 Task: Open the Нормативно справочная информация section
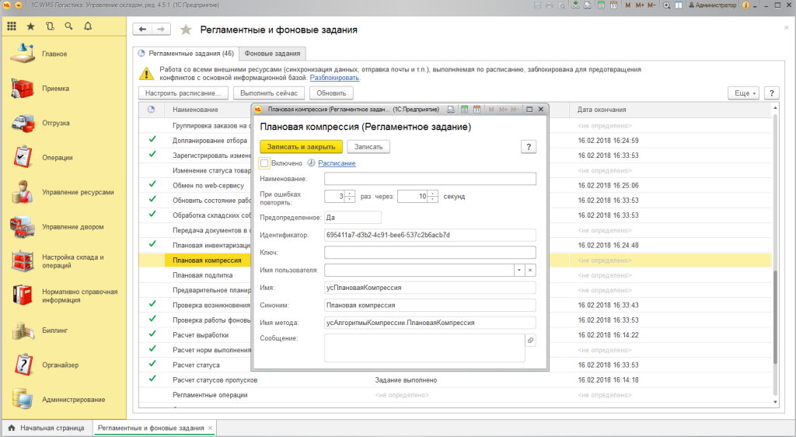coord(64,295)
